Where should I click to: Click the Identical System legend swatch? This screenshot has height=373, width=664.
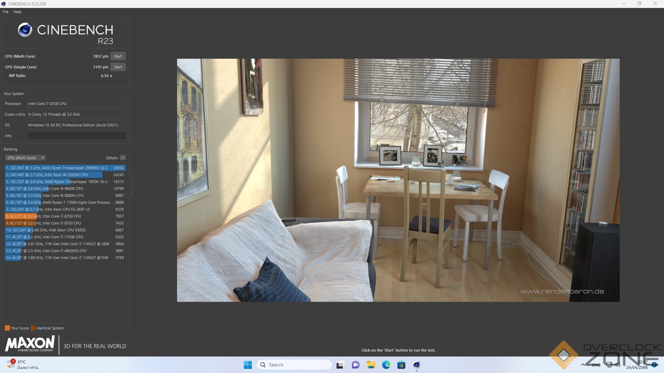coord(33,328)
